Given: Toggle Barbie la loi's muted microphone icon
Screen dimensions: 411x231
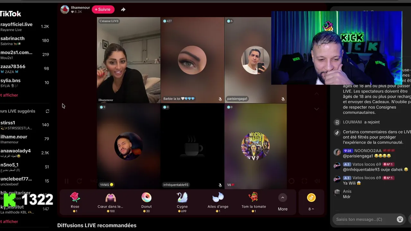Looking at the screenshot, I should point(220,99).
